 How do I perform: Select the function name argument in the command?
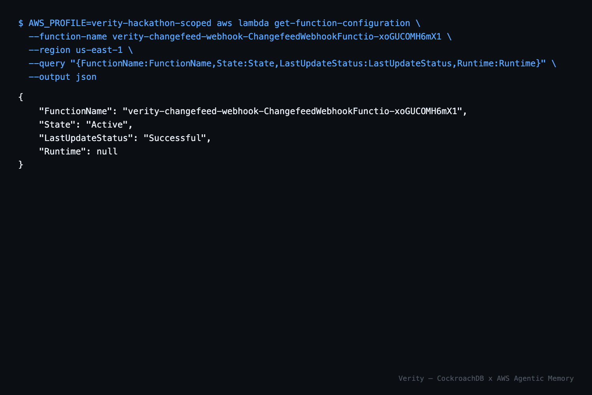click(277, 37)
